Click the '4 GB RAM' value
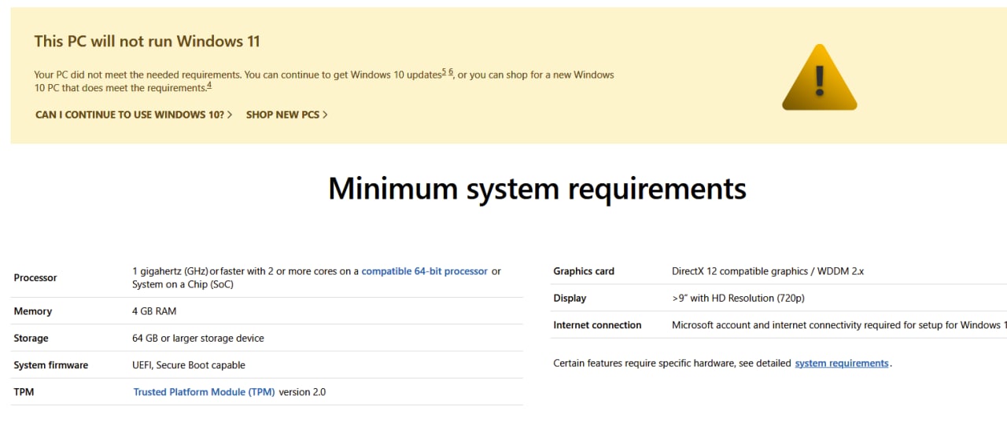 [154, 311]
